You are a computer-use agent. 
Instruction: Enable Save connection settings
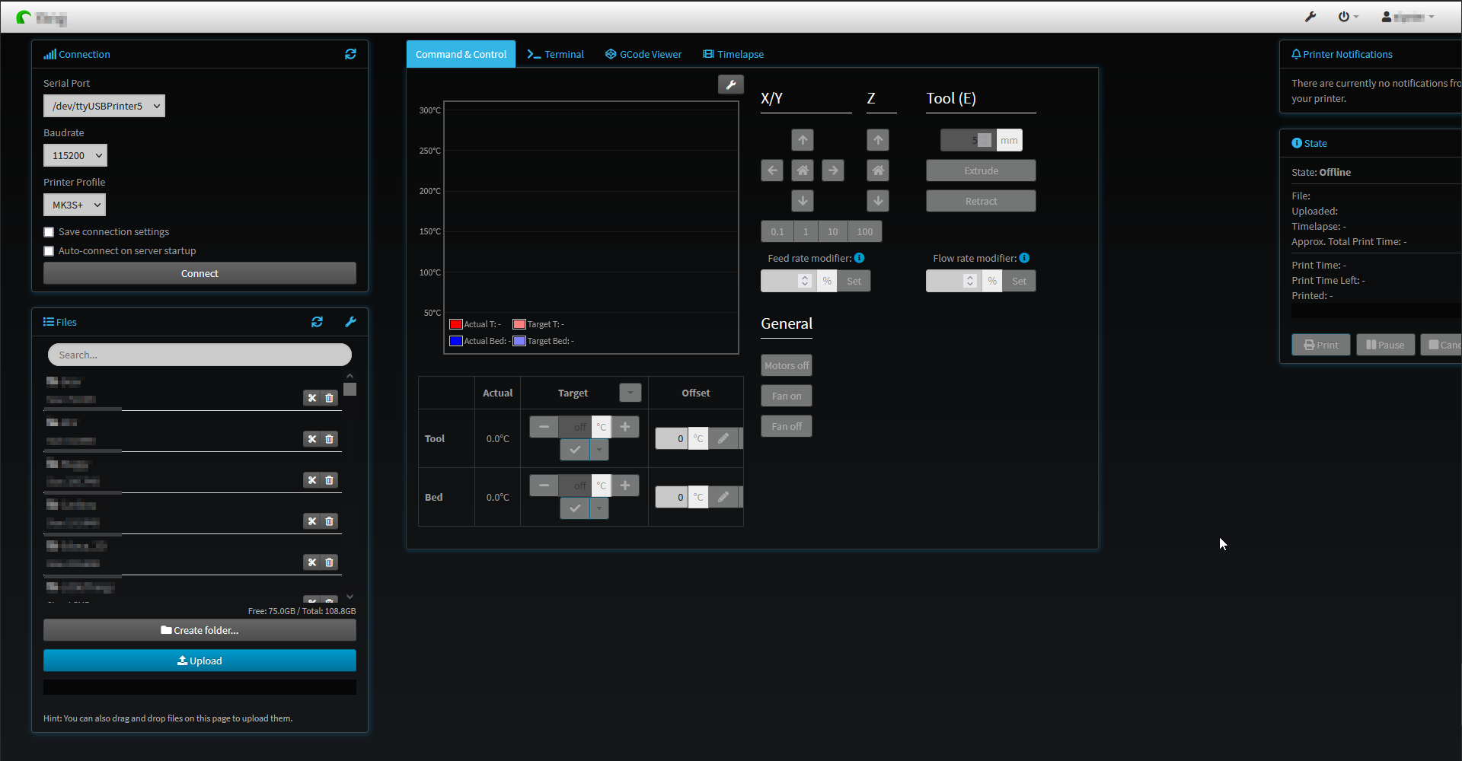pos(49,231)
